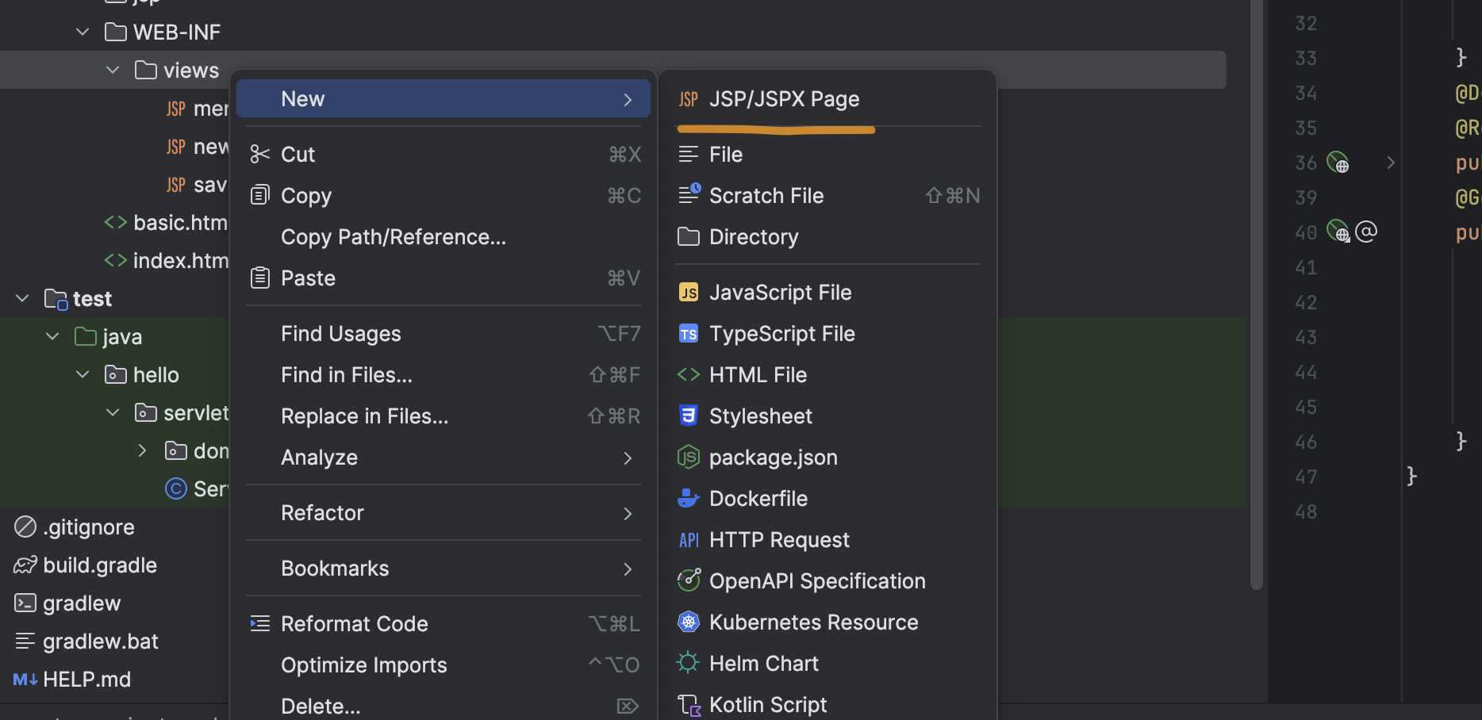1482x720 pixels.
Task: Create a new Directory
Action: (827, 237)
